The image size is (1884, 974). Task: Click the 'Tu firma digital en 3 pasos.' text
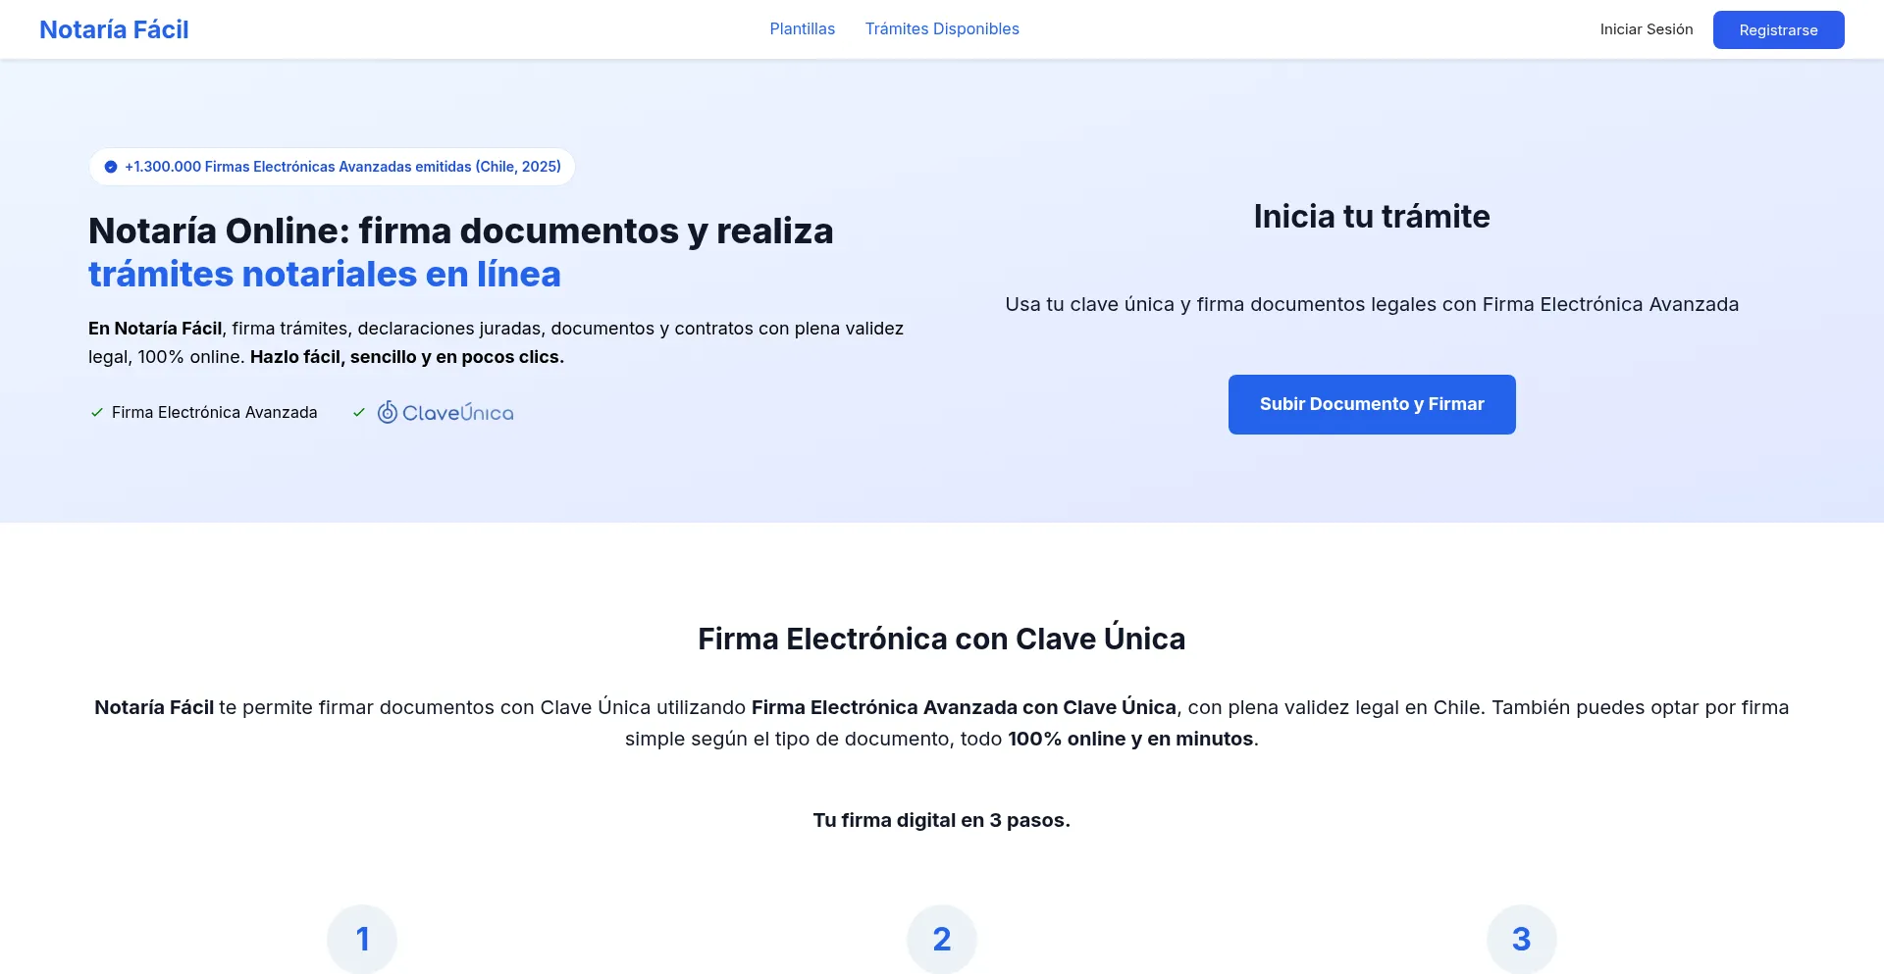click(942, 820)
